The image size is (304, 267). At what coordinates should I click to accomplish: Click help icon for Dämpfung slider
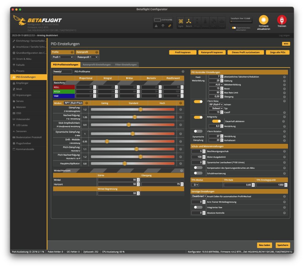[180, 109]
